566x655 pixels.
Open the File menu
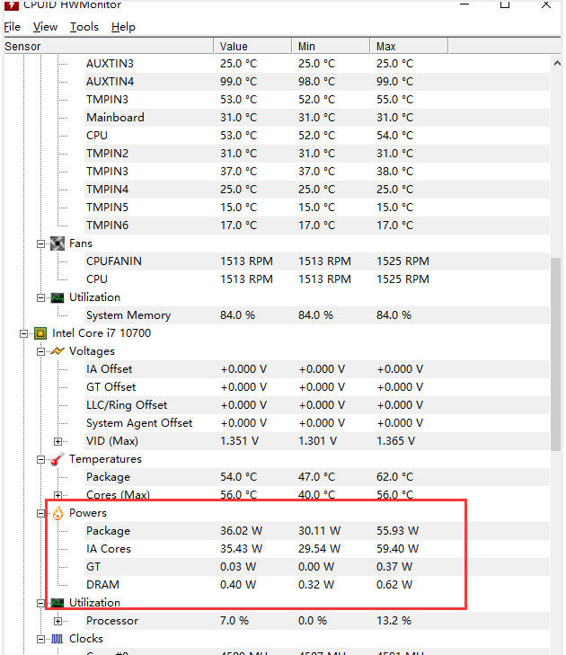[x=12, y=27]
